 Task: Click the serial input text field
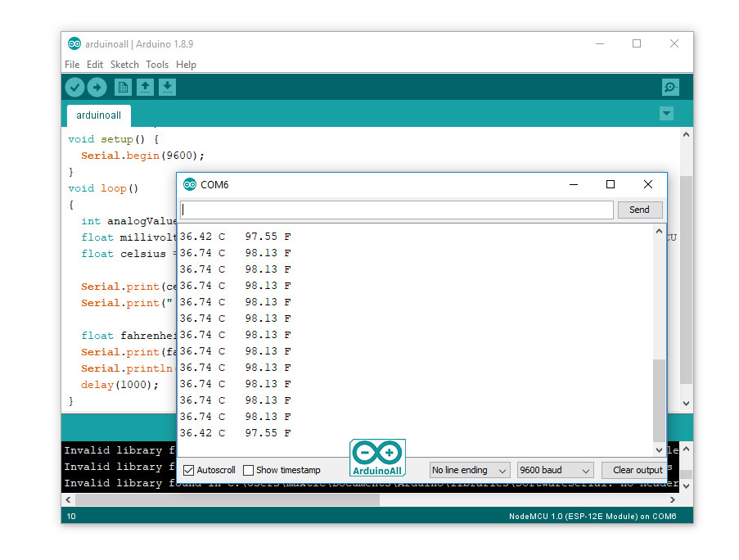[396, 210]
